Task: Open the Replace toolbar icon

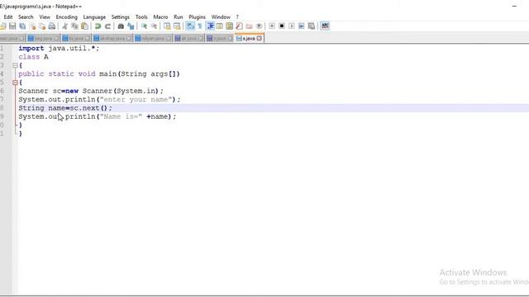Action: (x=131, y=26)
